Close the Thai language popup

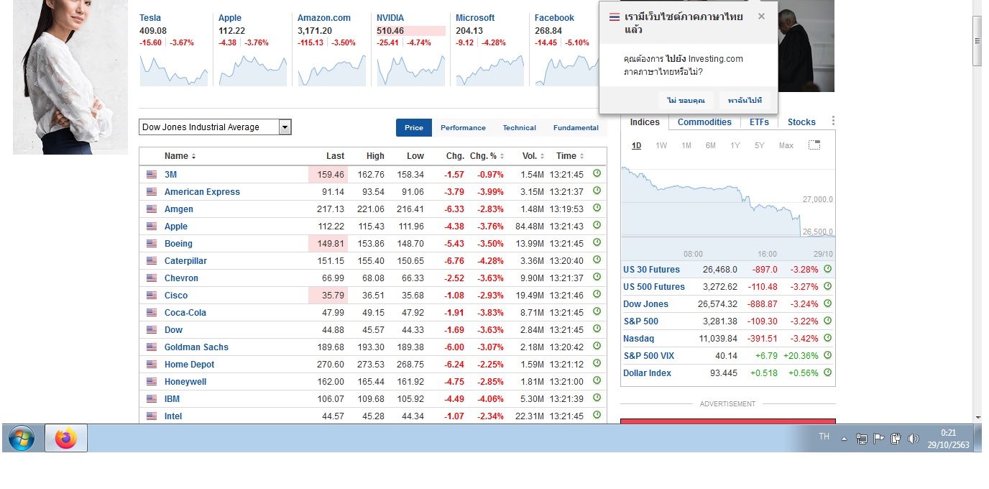pyautogui.click(x=761, y=17)
